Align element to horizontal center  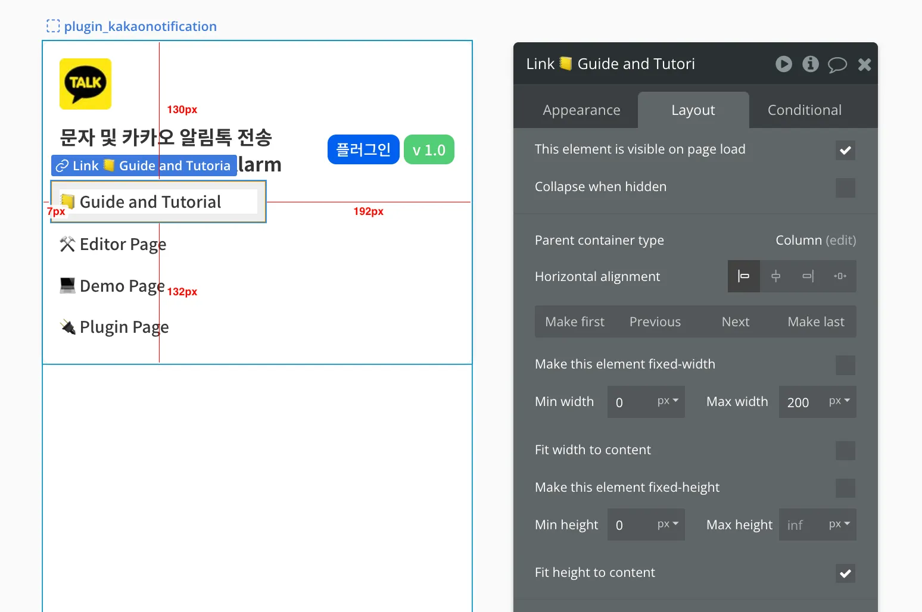776,276
